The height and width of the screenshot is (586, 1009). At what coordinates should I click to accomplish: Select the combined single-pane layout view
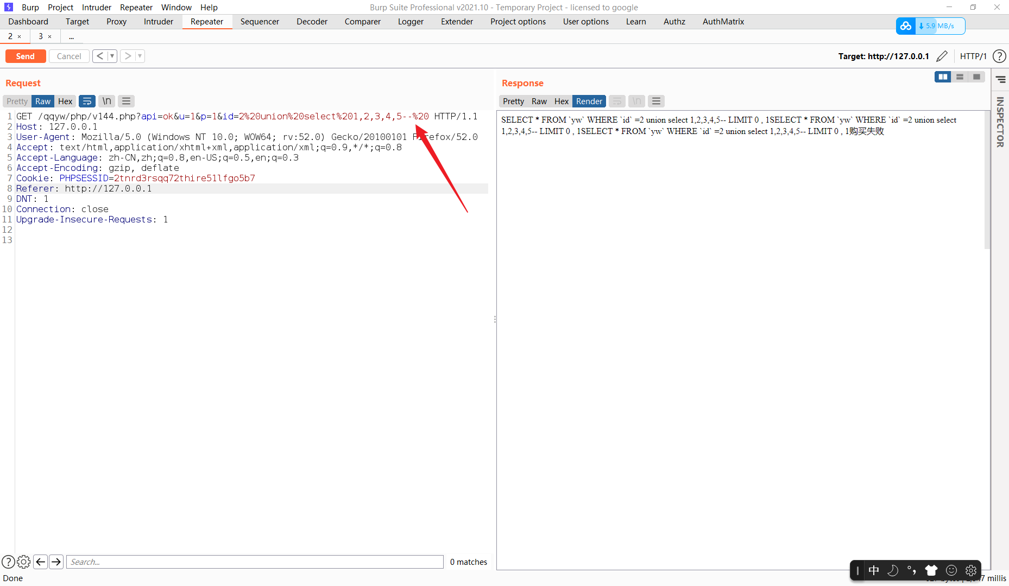[x=976, y=77]
